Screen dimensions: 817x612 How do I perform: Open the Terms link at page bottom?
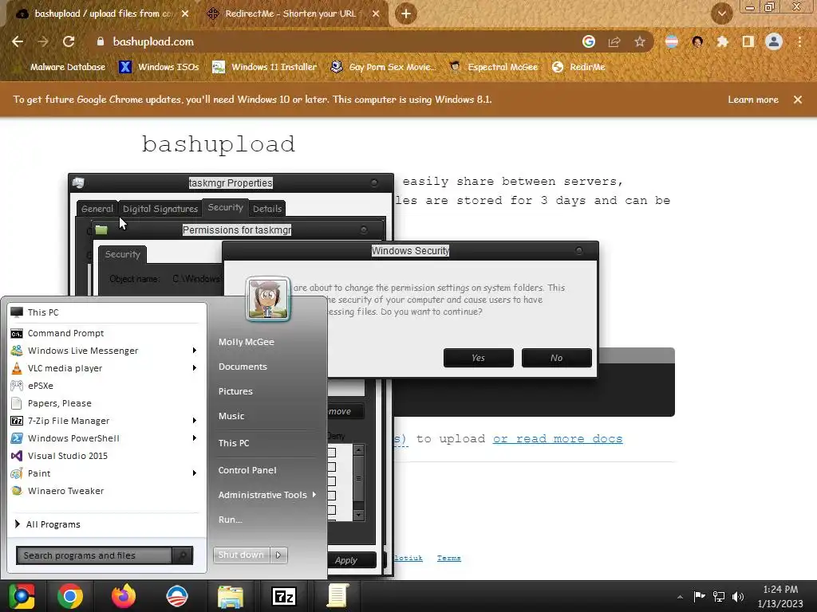pyautogui.click(x=448, y=558)
